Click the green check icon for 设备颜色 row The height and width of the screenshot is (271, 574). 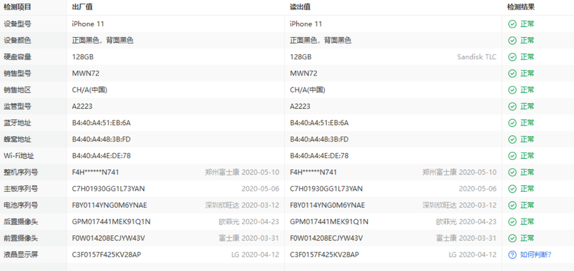pyautogui.click(x=512, y=41)
